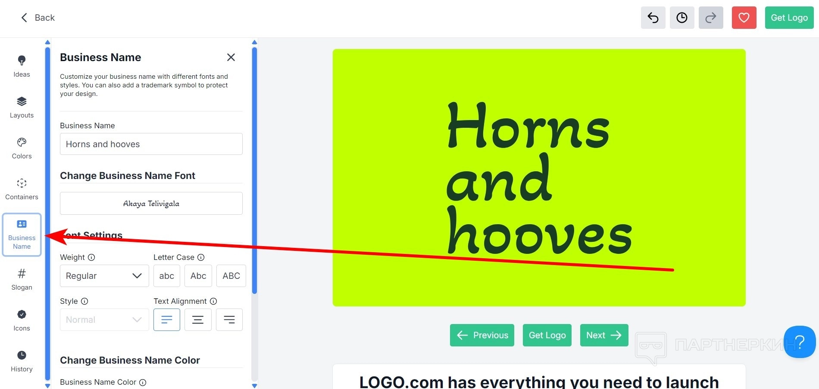Click the Change Business Name Color heading
The height and width of the screenshot is (389, 819).
(x=130, y=360)
